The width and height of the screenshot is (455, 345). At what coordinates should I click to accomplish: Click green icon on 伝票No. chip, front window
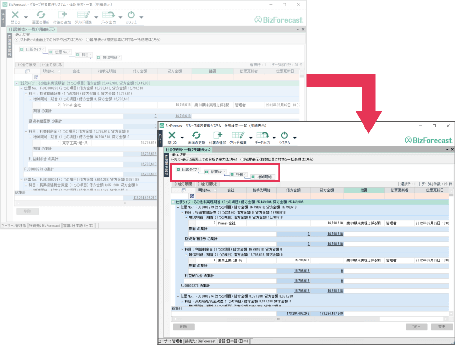pos(207,172)
